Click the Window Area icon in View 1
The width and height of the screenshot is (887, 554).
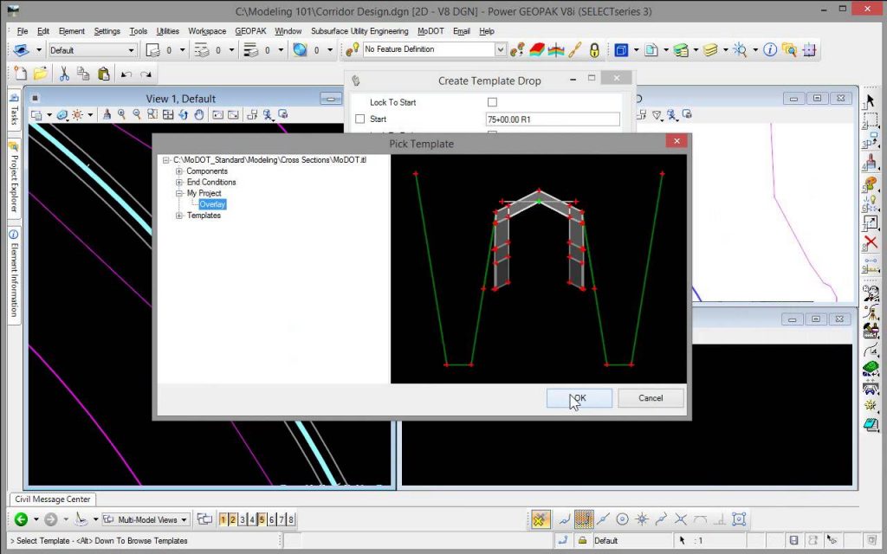coord(152,115)
